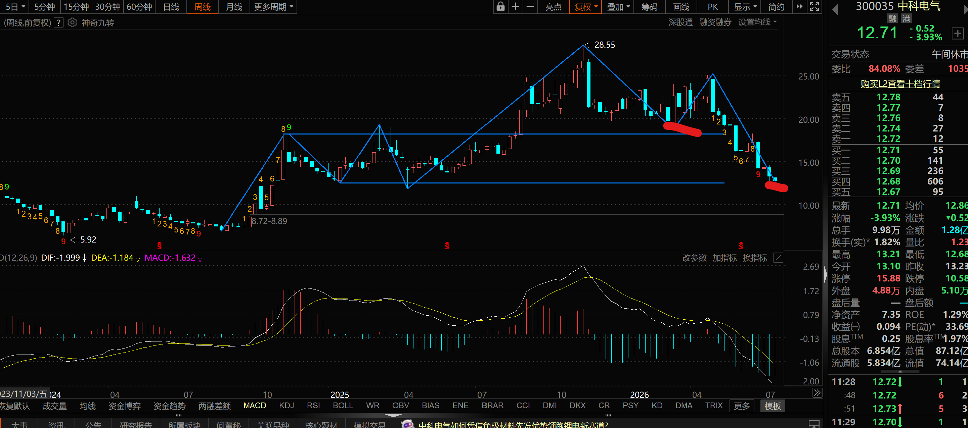Add stock via the plus box icon
The width and height of the screenshot is (968, 428).
[957, 34]
